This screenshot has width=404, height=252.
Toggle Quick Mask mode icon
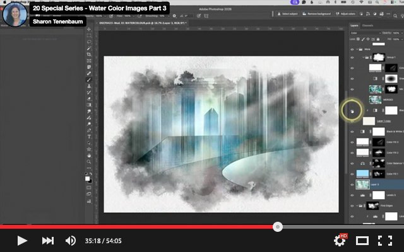(x=89, y=188)
